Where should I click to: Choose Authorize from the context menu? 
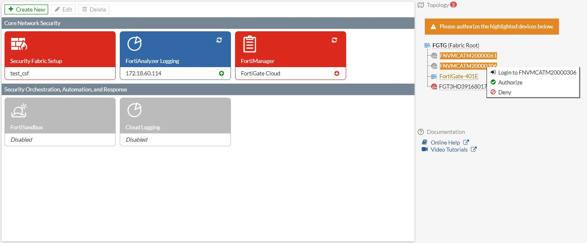(x=533, y=82)
